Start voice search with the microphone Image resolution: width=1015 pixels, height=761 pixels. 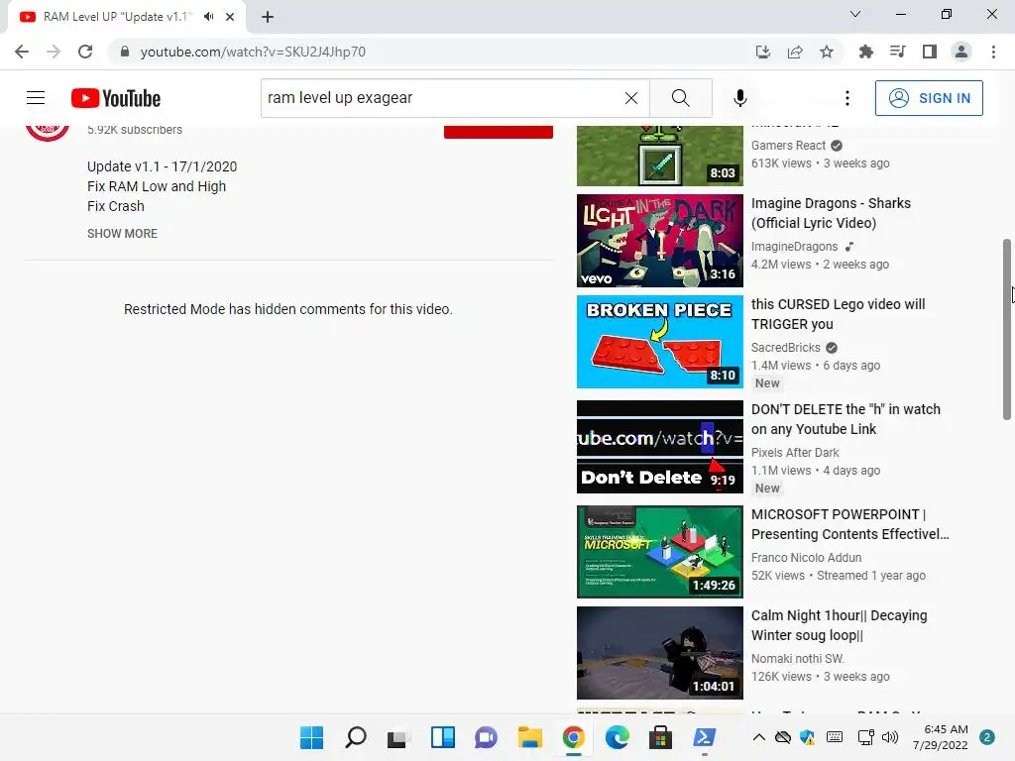pyautogui.click(x=739, y=98)
